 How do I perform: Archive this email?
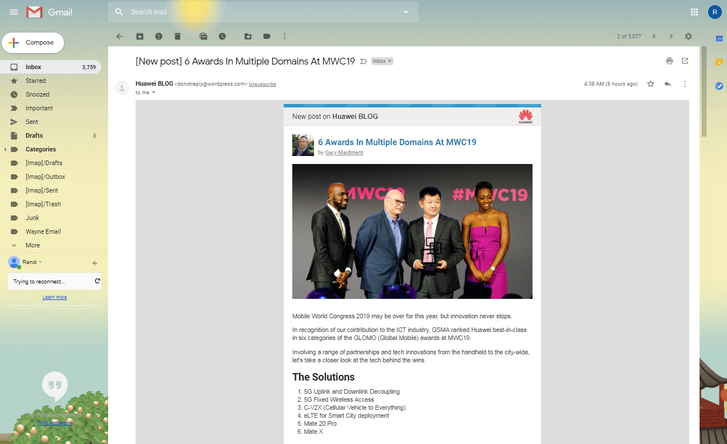140,36
